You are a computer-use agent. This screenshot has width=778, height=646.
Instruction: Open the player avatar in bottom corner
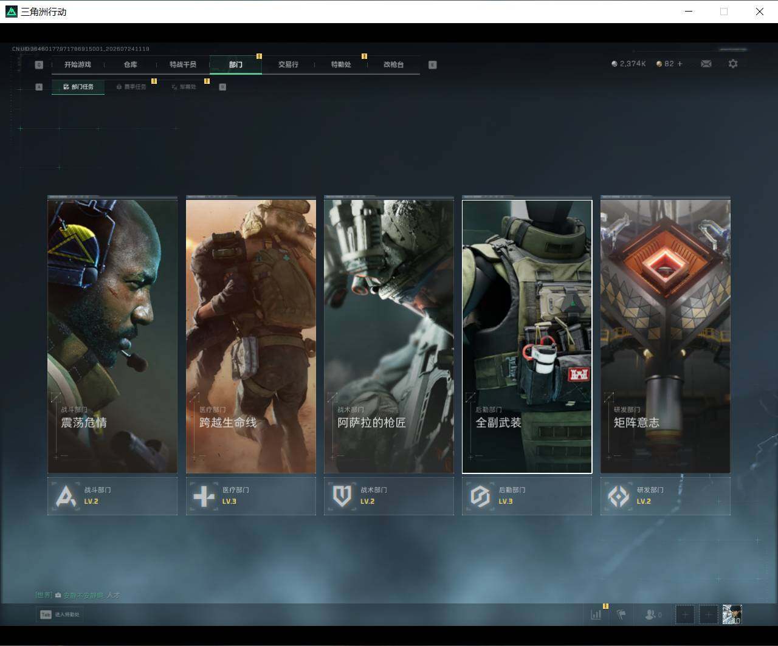point(732,614)
